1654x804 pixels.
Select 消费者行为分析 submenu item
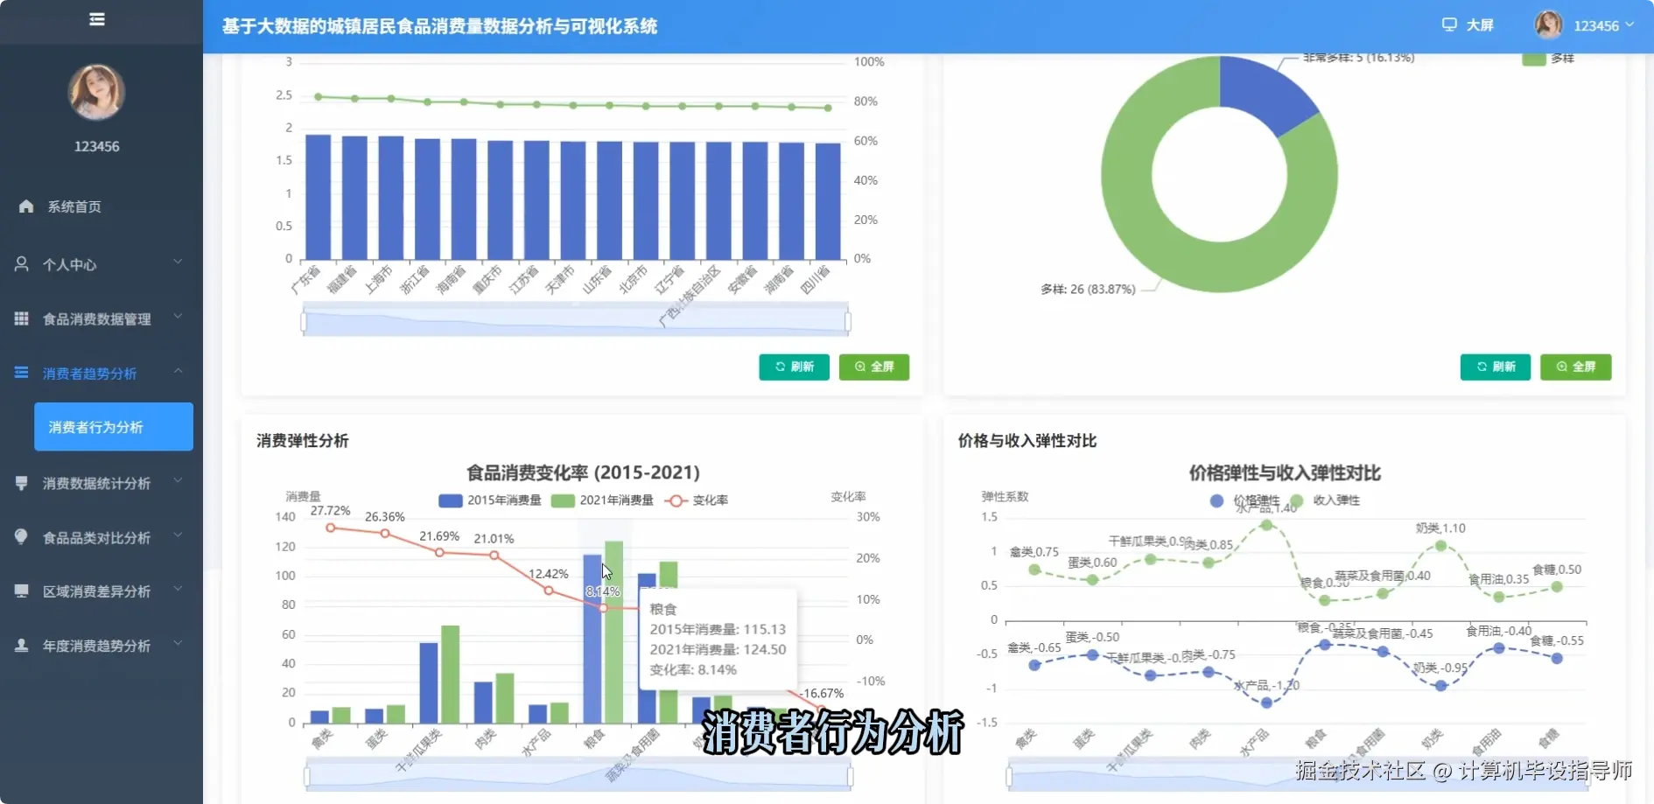[x=114, y=427]
